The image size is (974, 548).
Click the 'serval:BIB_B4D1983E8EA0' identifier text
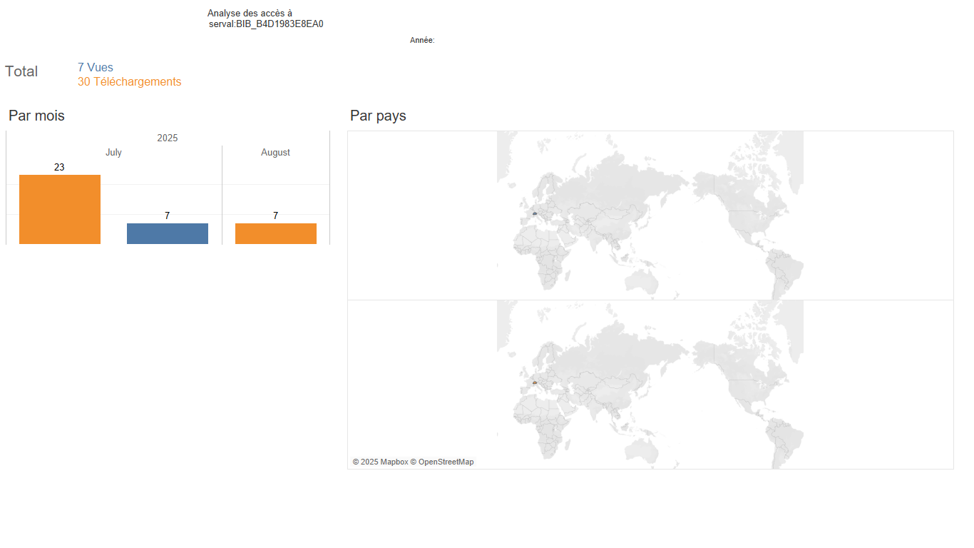tap(266, 24)
